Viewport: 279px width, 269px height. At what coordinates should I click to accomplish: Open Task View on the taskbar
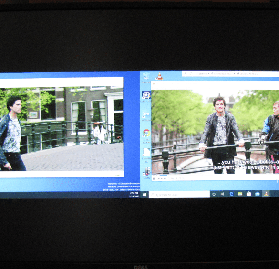[222, 194]
